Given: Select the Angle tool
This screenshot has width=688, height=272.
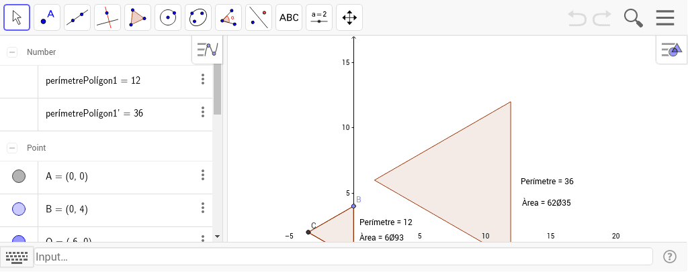Looking at the screenshot, I should (228, 17).
